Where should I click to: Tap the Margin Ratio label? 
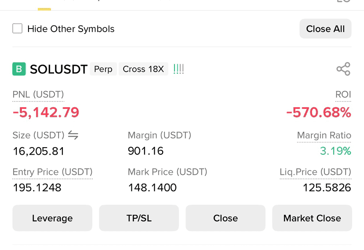[324, 135]
